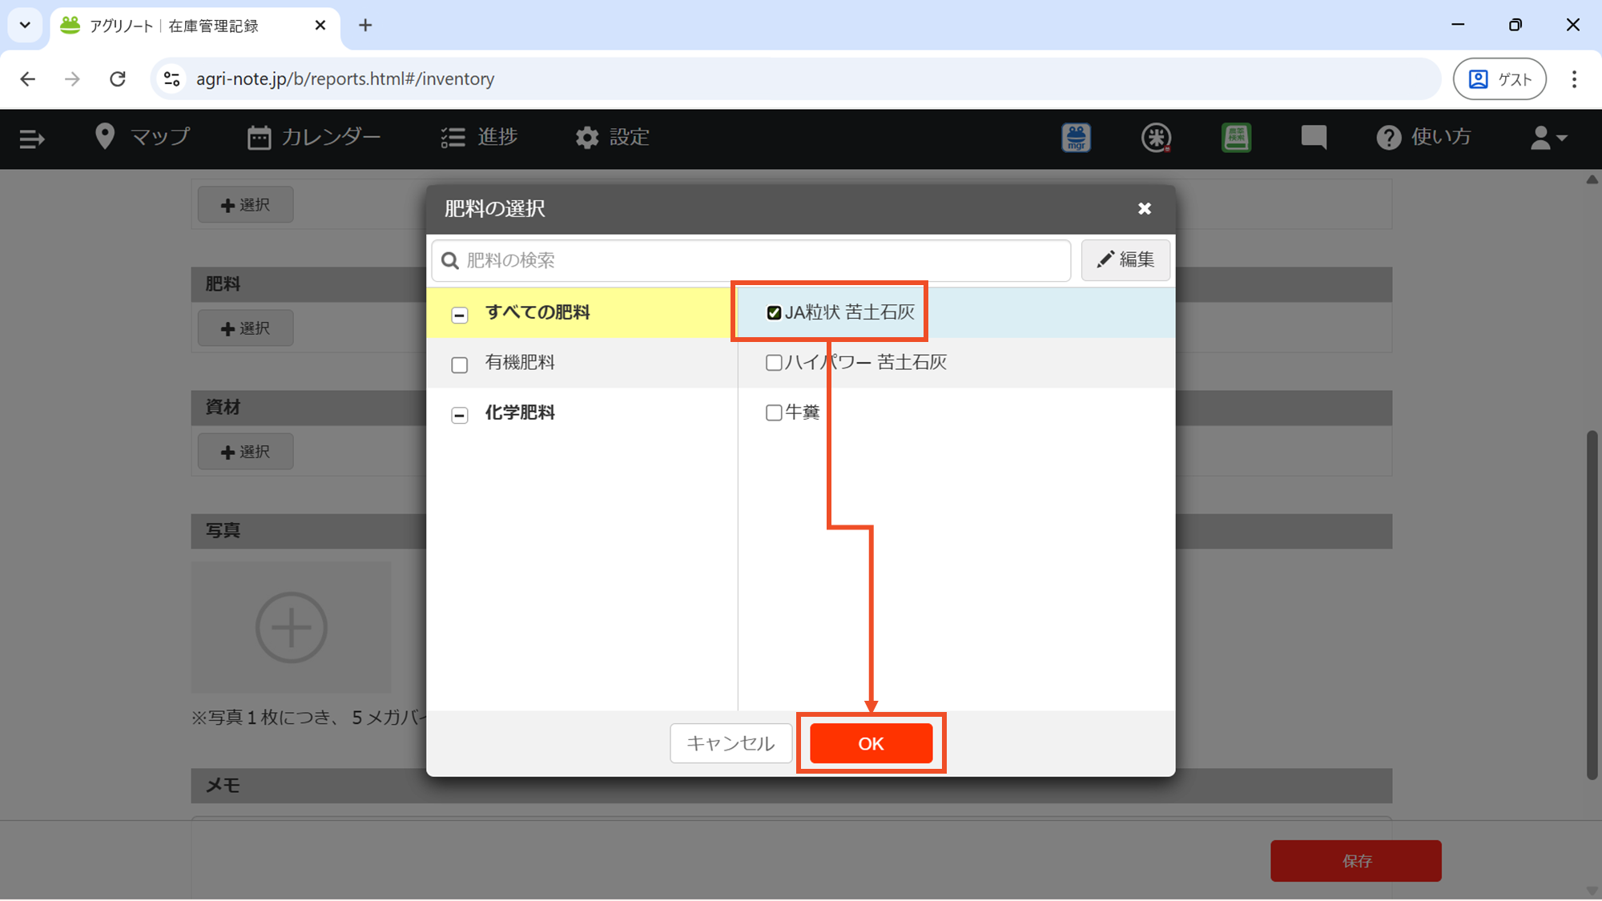Click the browser forward arrow
The height and width of the screenshot is (901, 1602).
click(72, 78)
